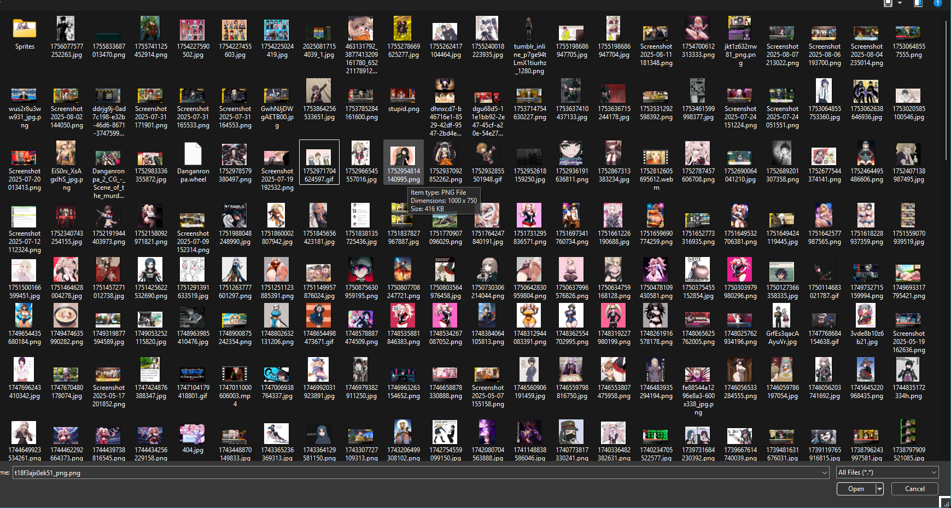Select 1752787457606708.png thumbnail
This screenshot has width=951, height=508.
click(x=698, y=154)
